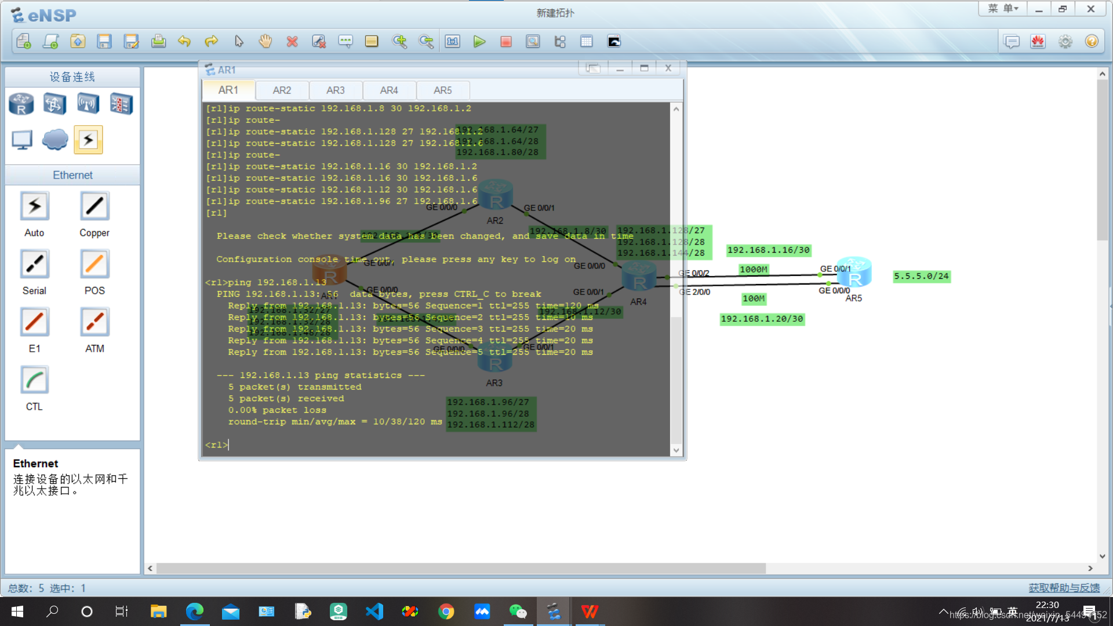
Task: Select the connection cable category
Action: (88, 140)
